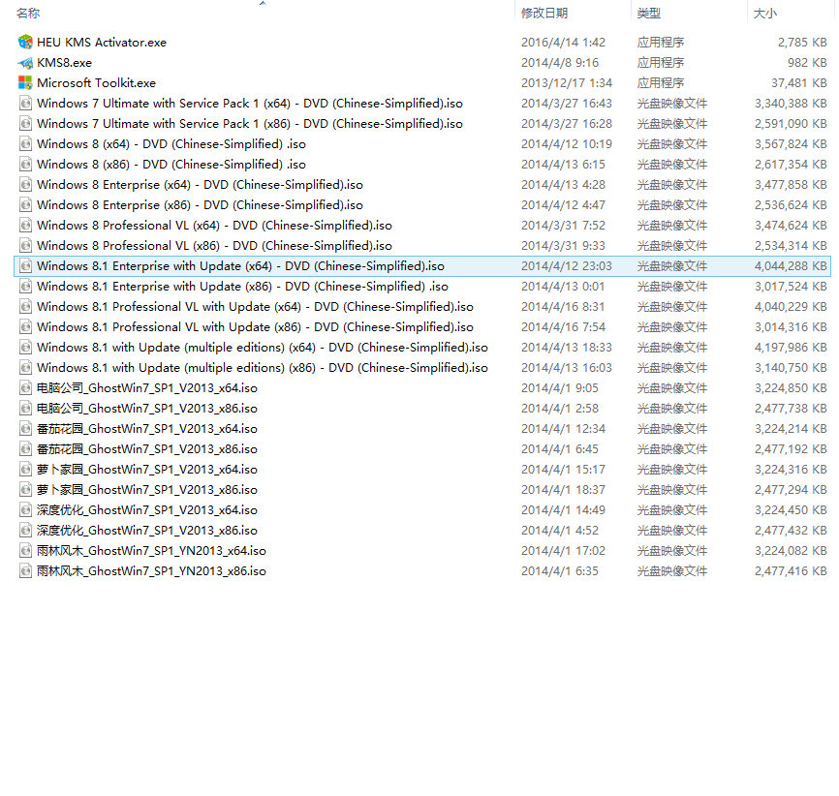839x796 pixels.
Task: Select Windows 8 (x86) - DVD iso name
Action: click(171, 165)
